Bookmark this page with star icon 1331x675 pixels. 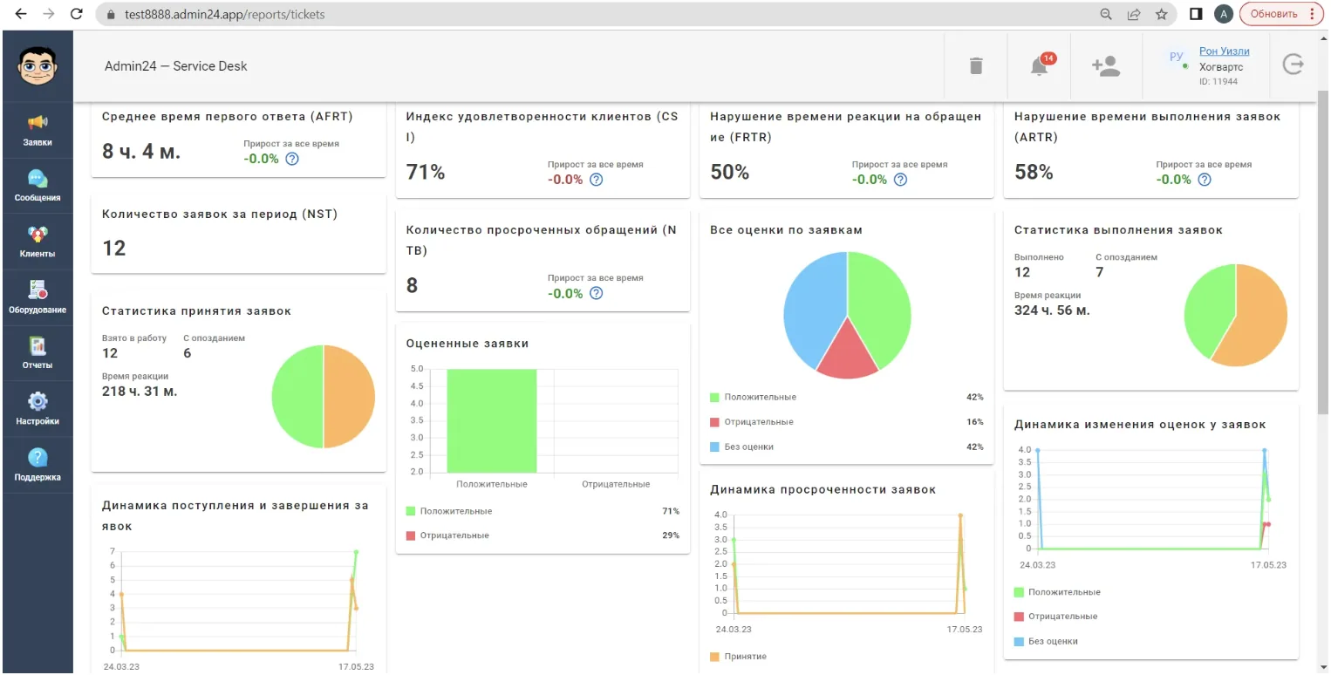coord(1161,14)
